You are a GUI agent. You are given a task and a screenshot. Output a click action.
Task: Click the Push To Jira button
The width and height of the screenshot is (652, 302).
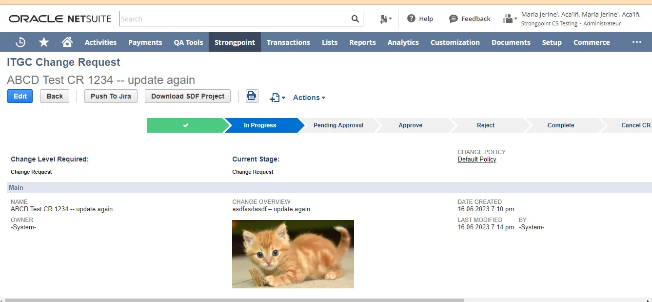coord(111,96)
